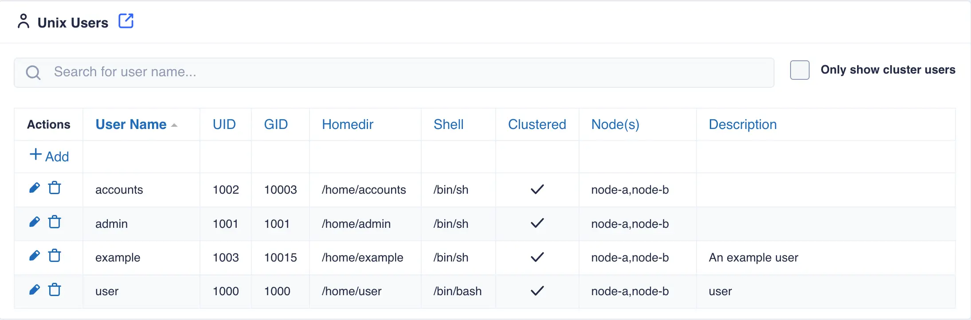Viewport: 971px width, 320px height.
Task: Click the person icon beside Unix Users
Action: click(x=23, y=21)
